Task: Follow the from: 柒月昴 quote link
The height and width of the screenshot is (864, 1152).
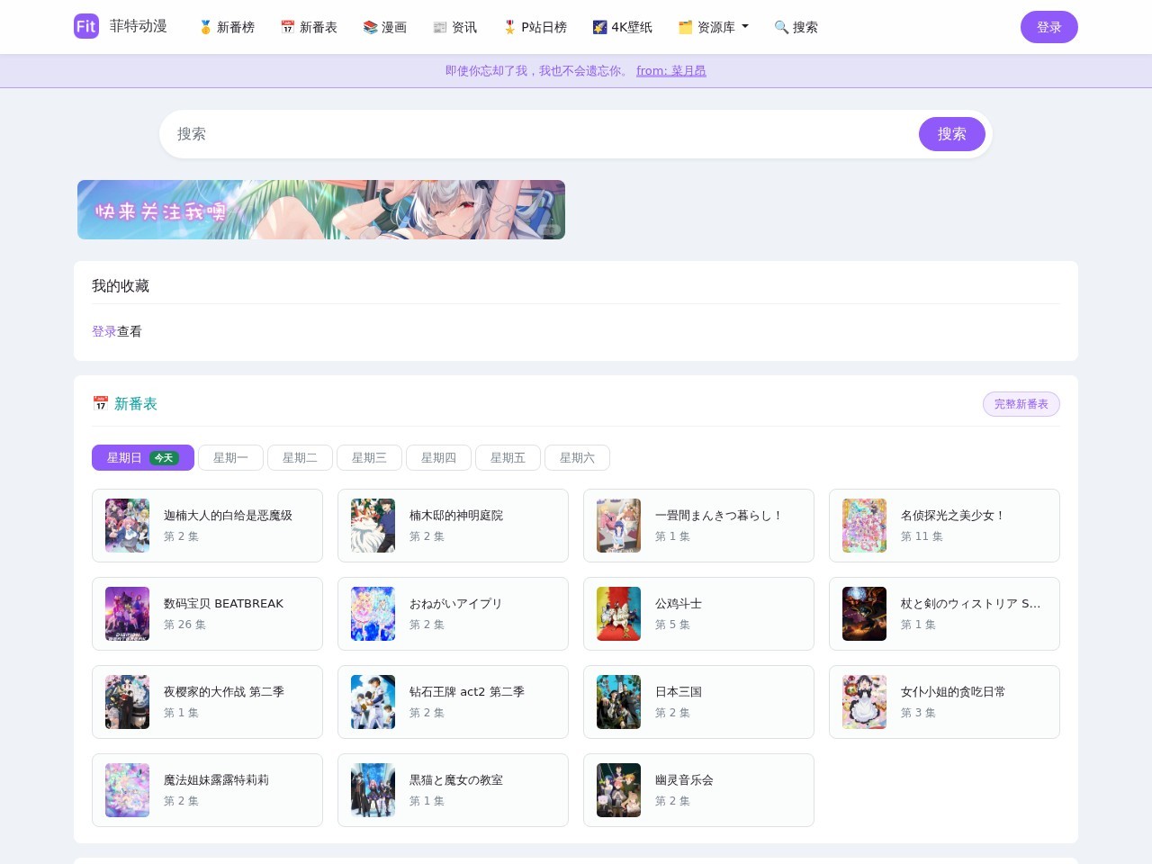Action: point(671,70)
